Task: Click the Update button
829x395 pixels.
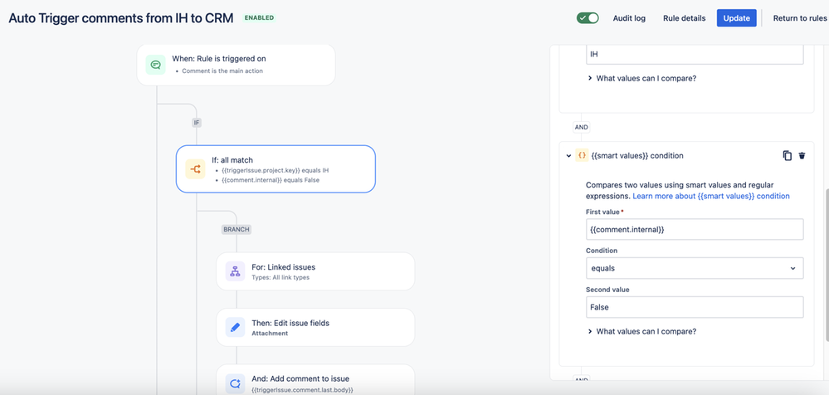Action: pyautogui.click(x=737, y=18)
